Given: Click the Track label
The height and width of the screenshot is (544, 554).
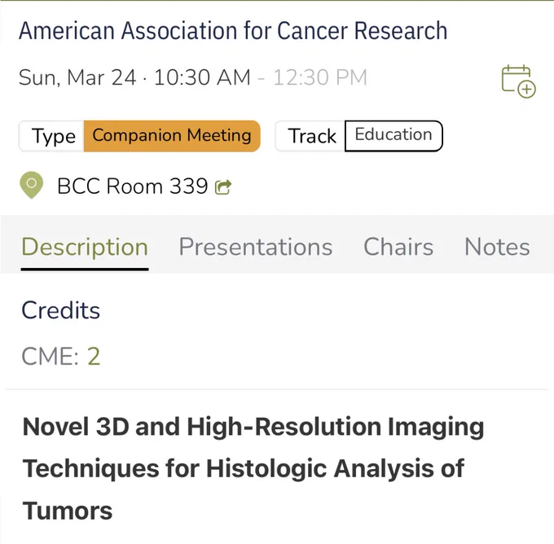Looking at the screenshot, I should pos(312,136).
